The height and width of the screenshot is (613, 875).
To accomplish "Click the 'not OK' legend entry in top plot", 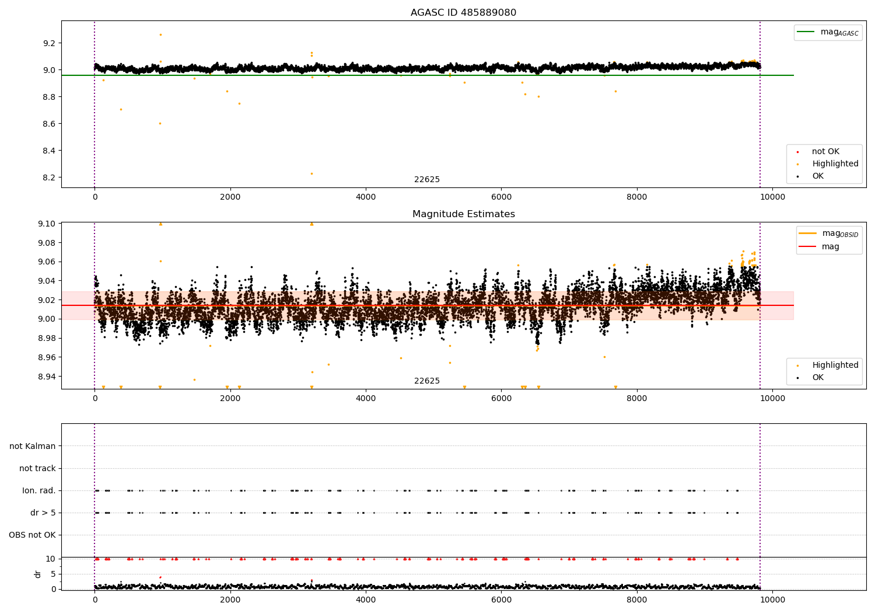I will (818, 152).
